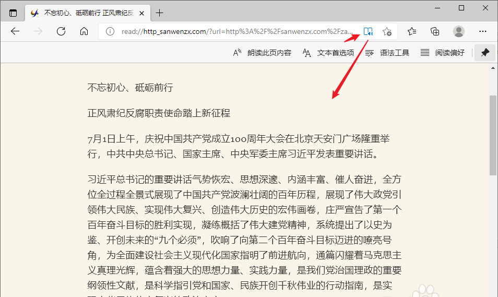
Task: Add this page to favorites
Action: tap(387, 31)
